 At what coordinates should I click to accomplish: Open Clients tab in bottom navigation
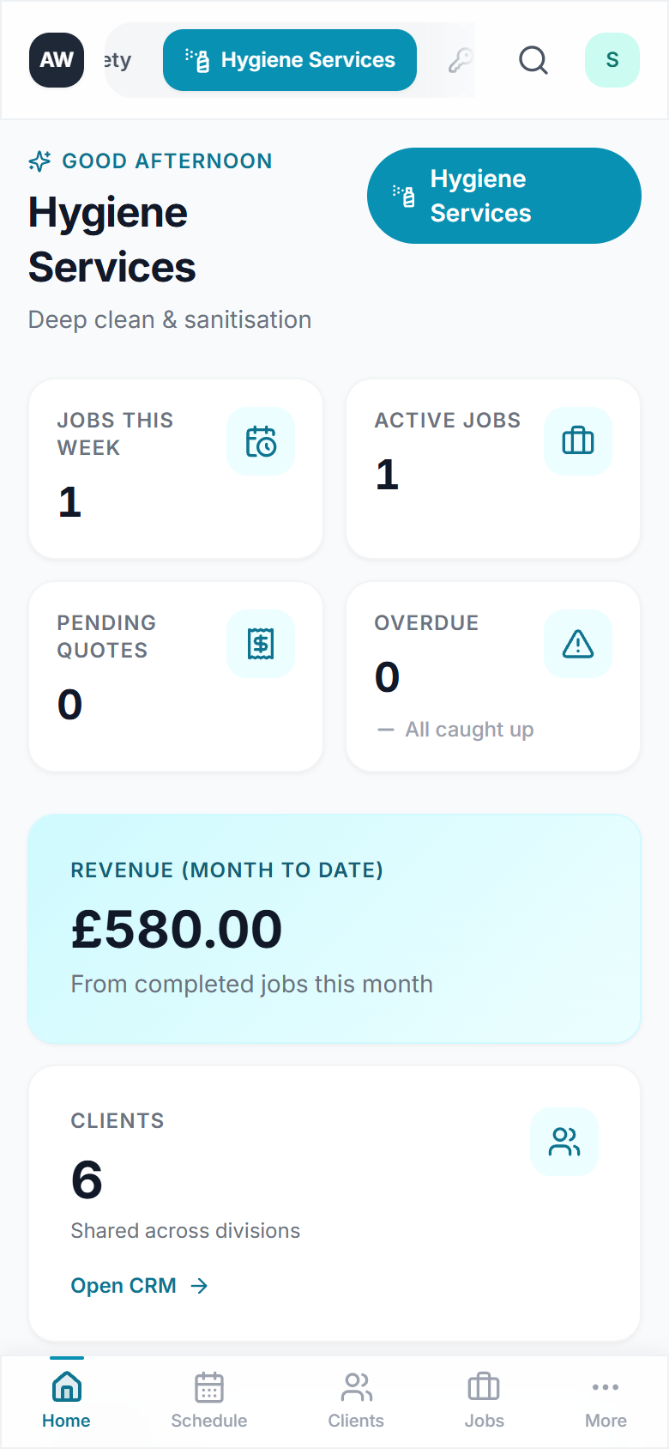356,1401
